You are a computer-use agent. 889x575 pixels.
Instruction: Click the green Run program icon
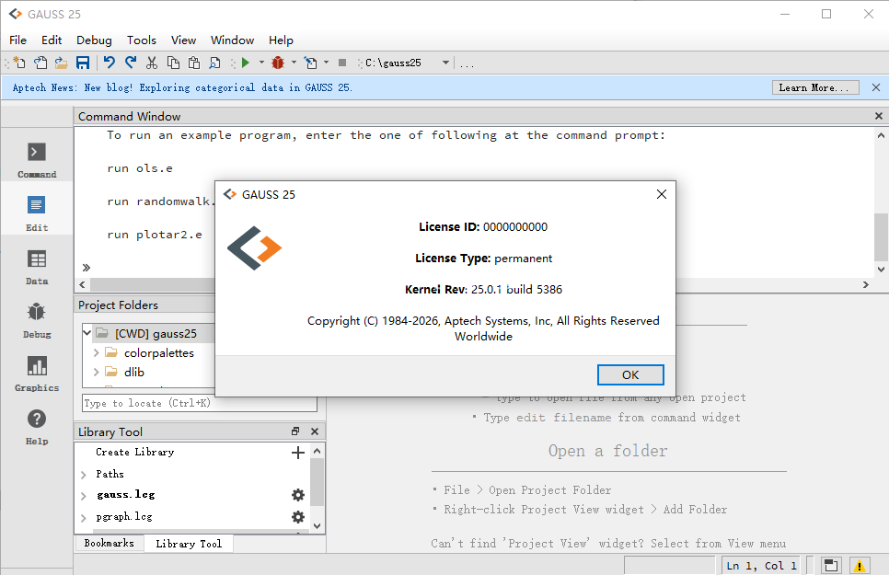click(245, 63)
